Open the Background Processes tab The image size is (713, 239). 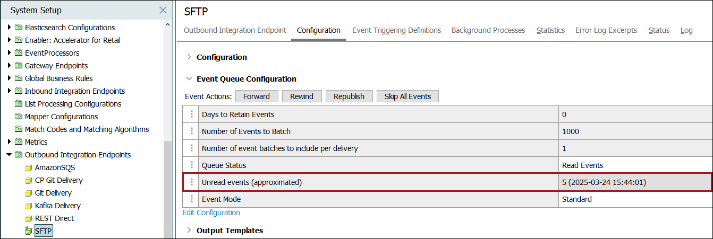(488, 30)
